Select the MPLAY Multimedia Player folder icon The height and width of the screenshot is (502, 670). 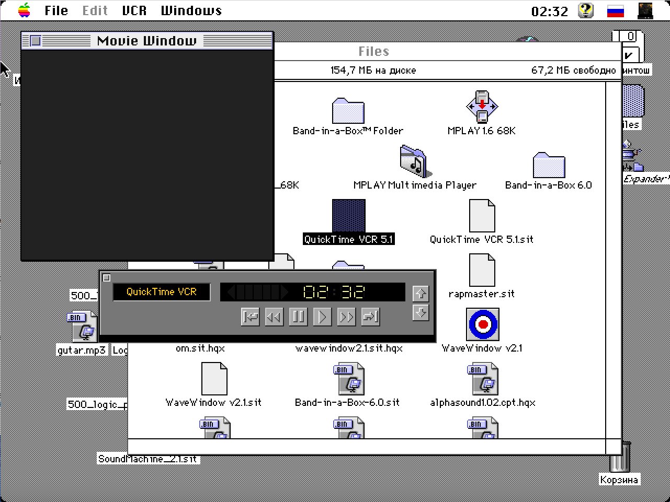click(x=415, y=161)
